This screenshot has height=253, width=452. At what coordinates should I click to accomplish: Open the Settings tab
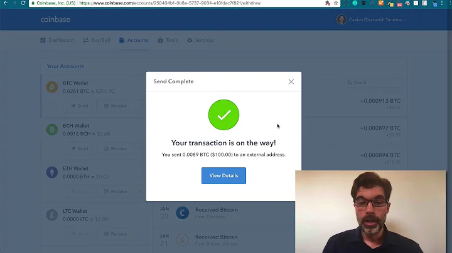click(x=200, y=40)
